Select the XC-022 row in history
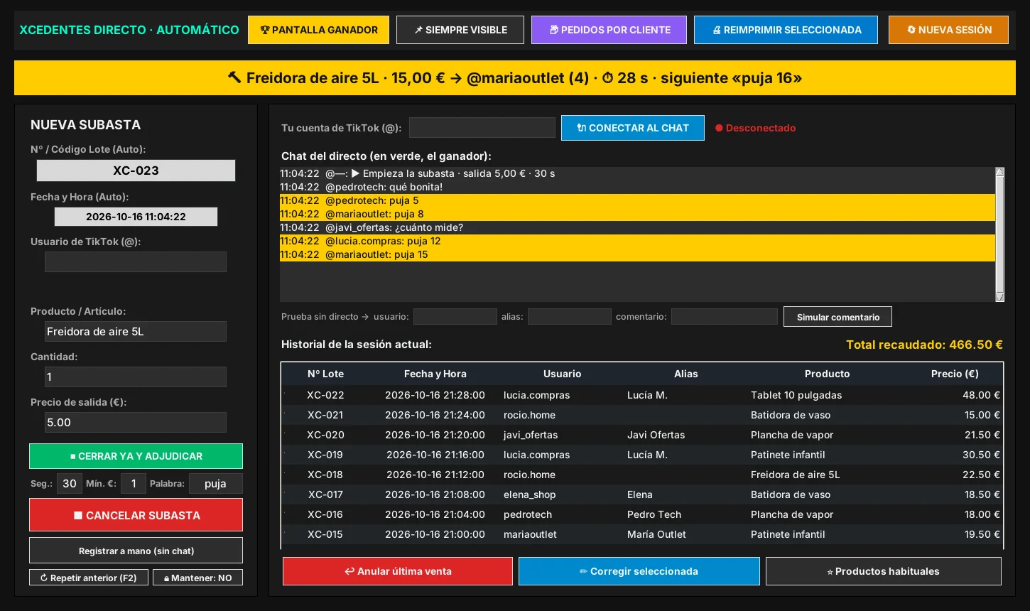 [642, 395]
